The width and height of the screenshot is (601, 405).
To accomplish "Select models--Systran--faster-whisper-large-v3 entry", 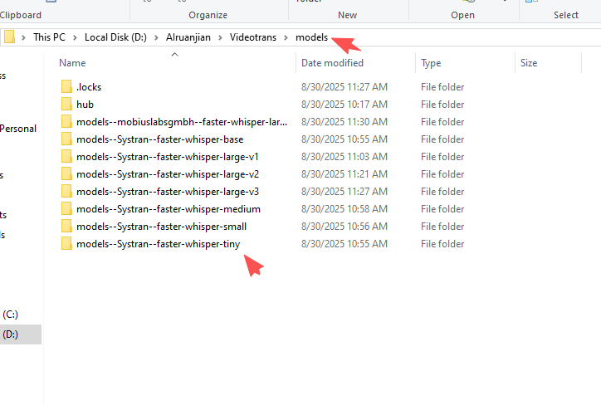I will (x=168, y=192).
